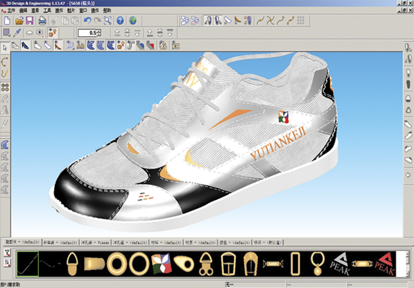Image resolution: width=414 pixels, height=288 pixels.
Task: Activate the magnifier zoom-to-fit icon
Action: click(108, 20)
